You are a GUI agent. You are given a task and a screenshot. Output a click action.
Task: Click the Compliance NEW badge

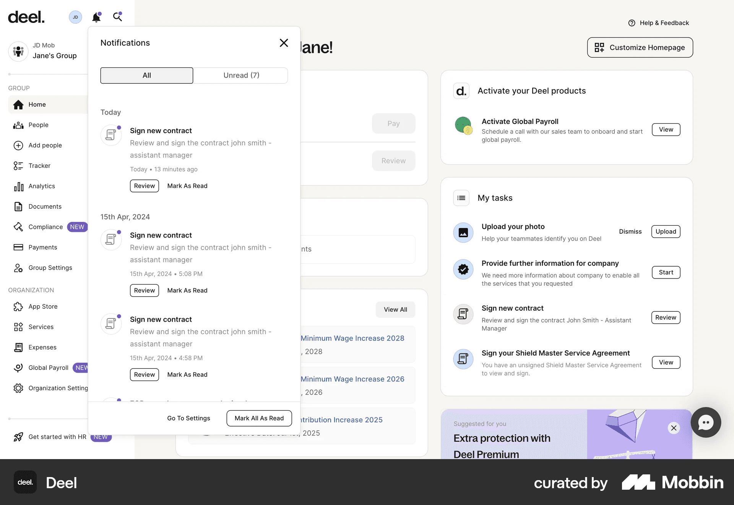[77, 227]
